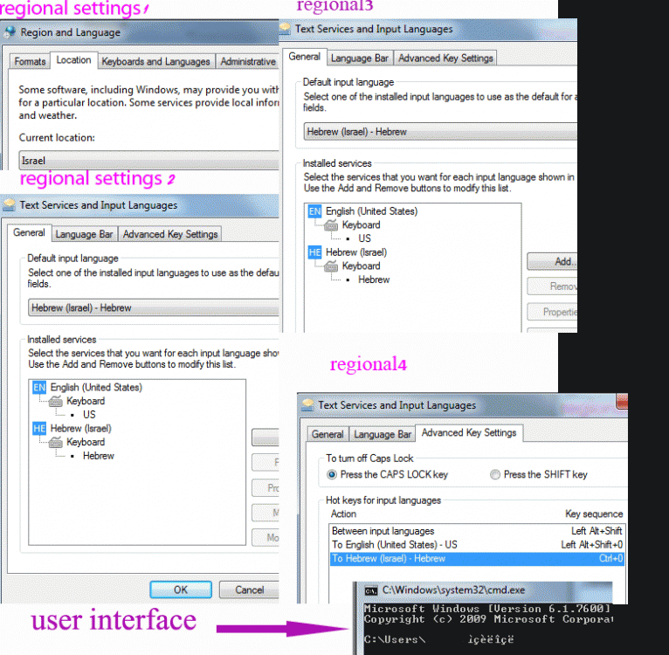Switch to the Location tab
The height and width of the screenshot is (655, 669).
(x=74, y=60)
